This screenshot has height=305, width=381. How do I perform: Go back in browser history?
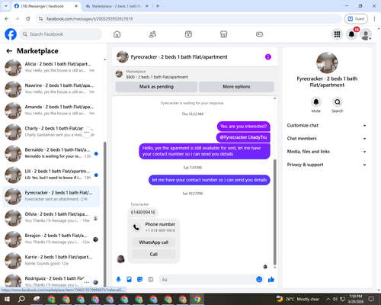(x=7, y=19)
